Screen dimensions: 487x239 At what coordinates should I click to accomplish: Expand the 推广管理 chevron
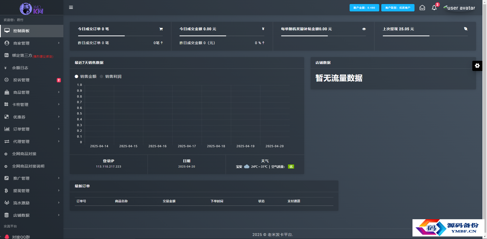59,178
